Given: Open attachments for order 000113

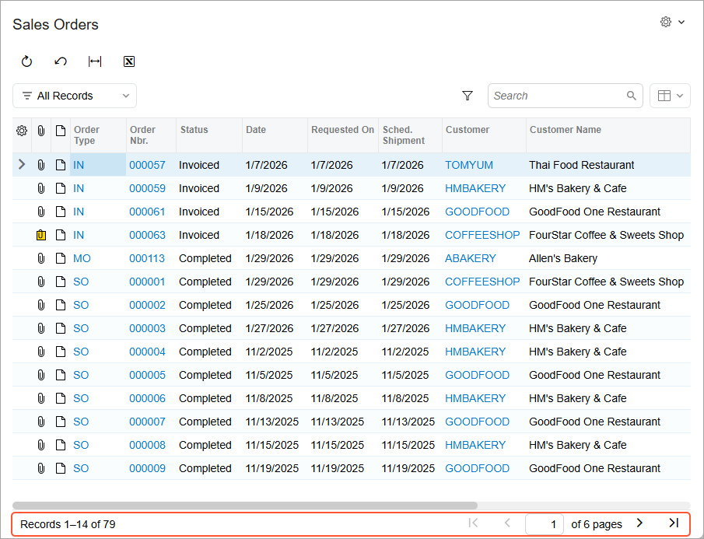Looking at the screenshot, I should 41,258.
